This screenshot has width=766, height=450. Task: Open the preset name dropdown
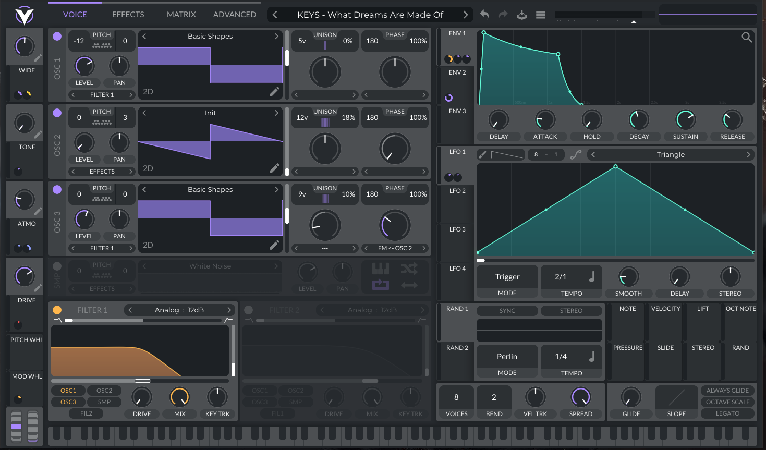pos(370,15)
